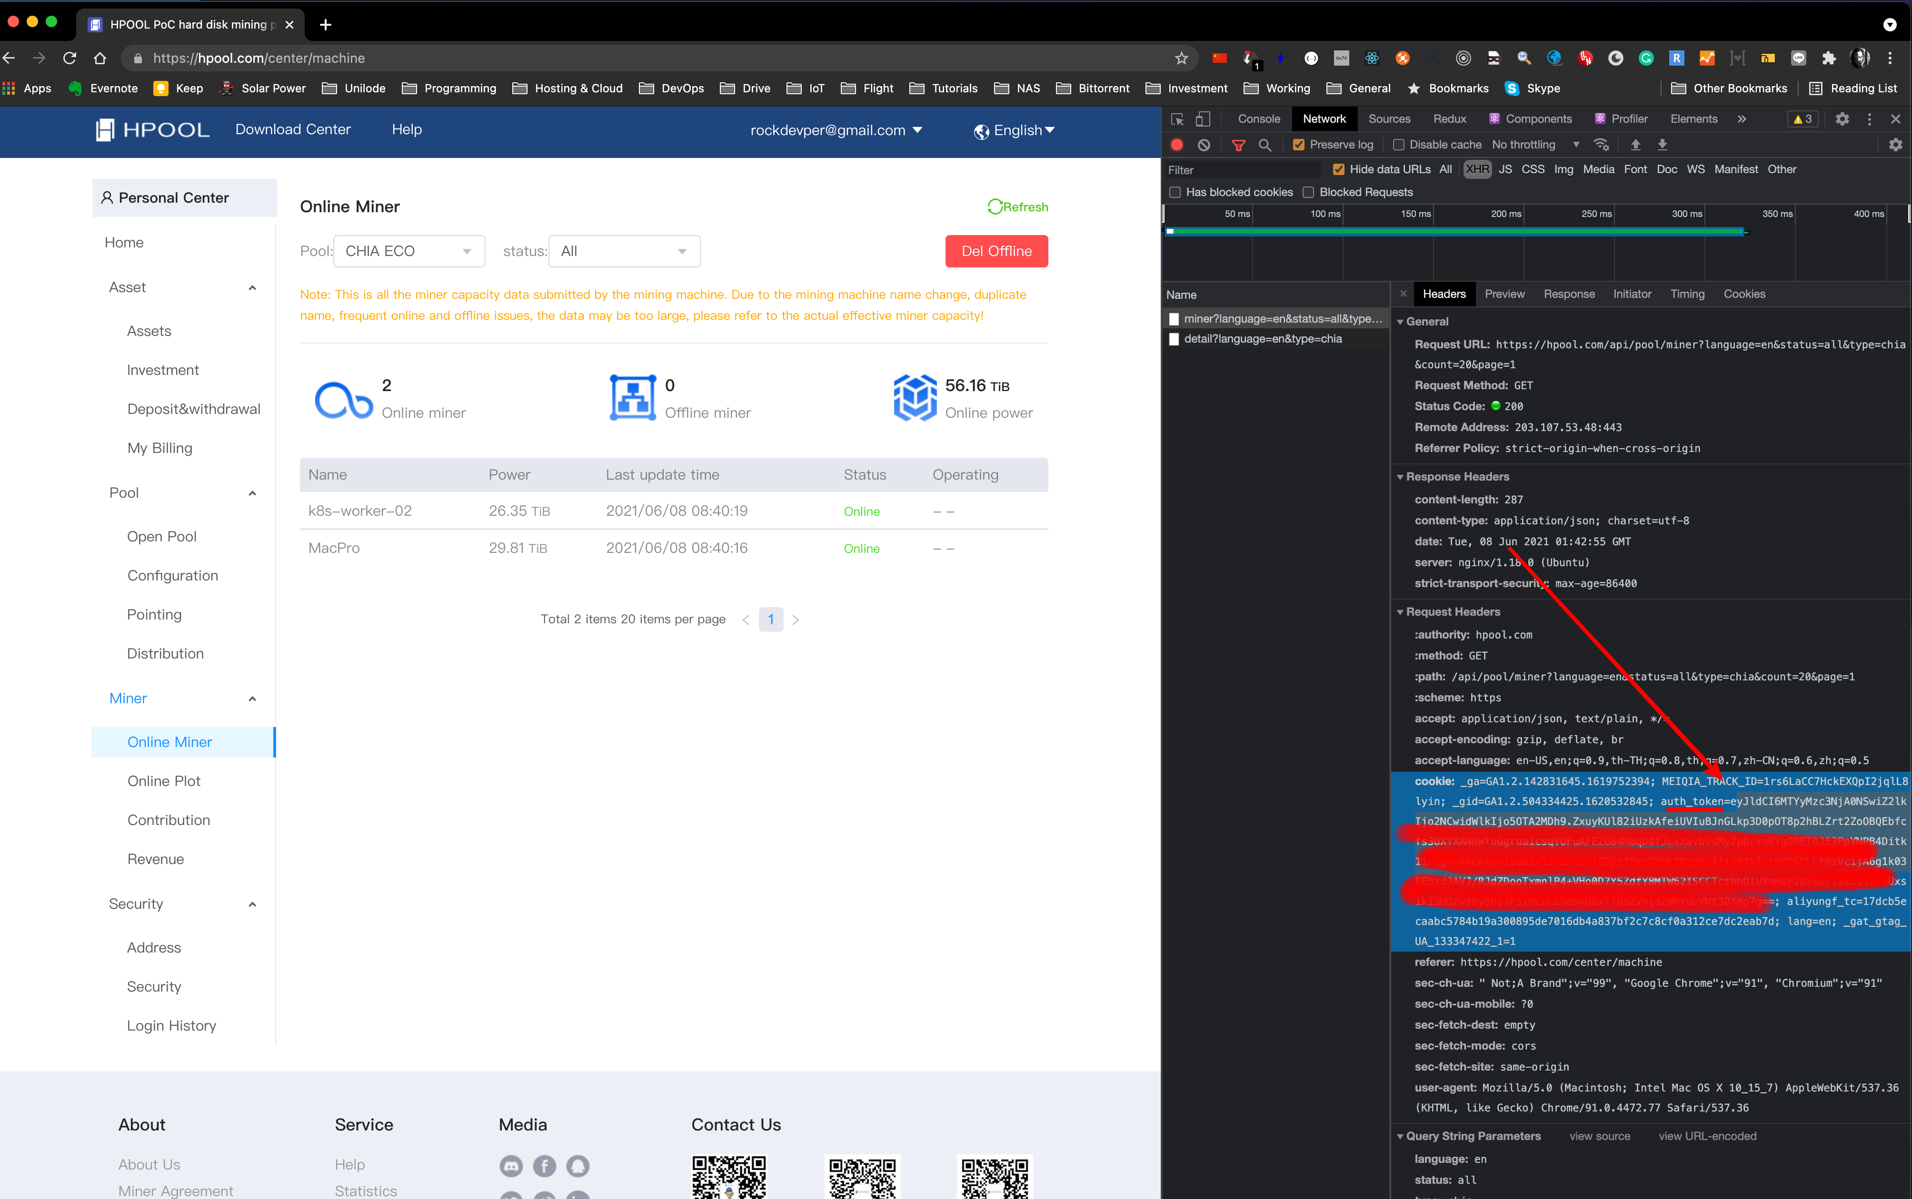Click the red record network log button
Viewport: 1912px width, 1199px height.
(x=1176, y=144)
